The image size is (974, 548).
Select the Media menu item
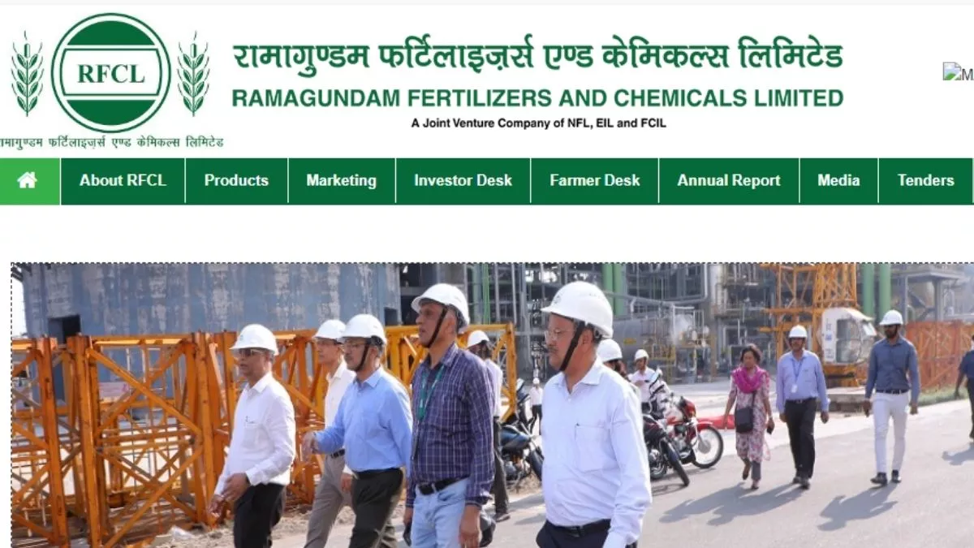pyautogui.click(x=838, y=180)
